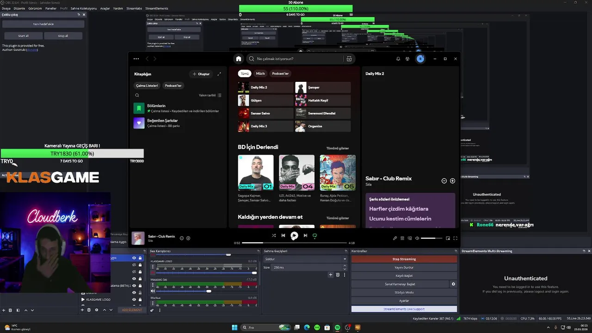Click Stop Streaming button

point(404,259)
